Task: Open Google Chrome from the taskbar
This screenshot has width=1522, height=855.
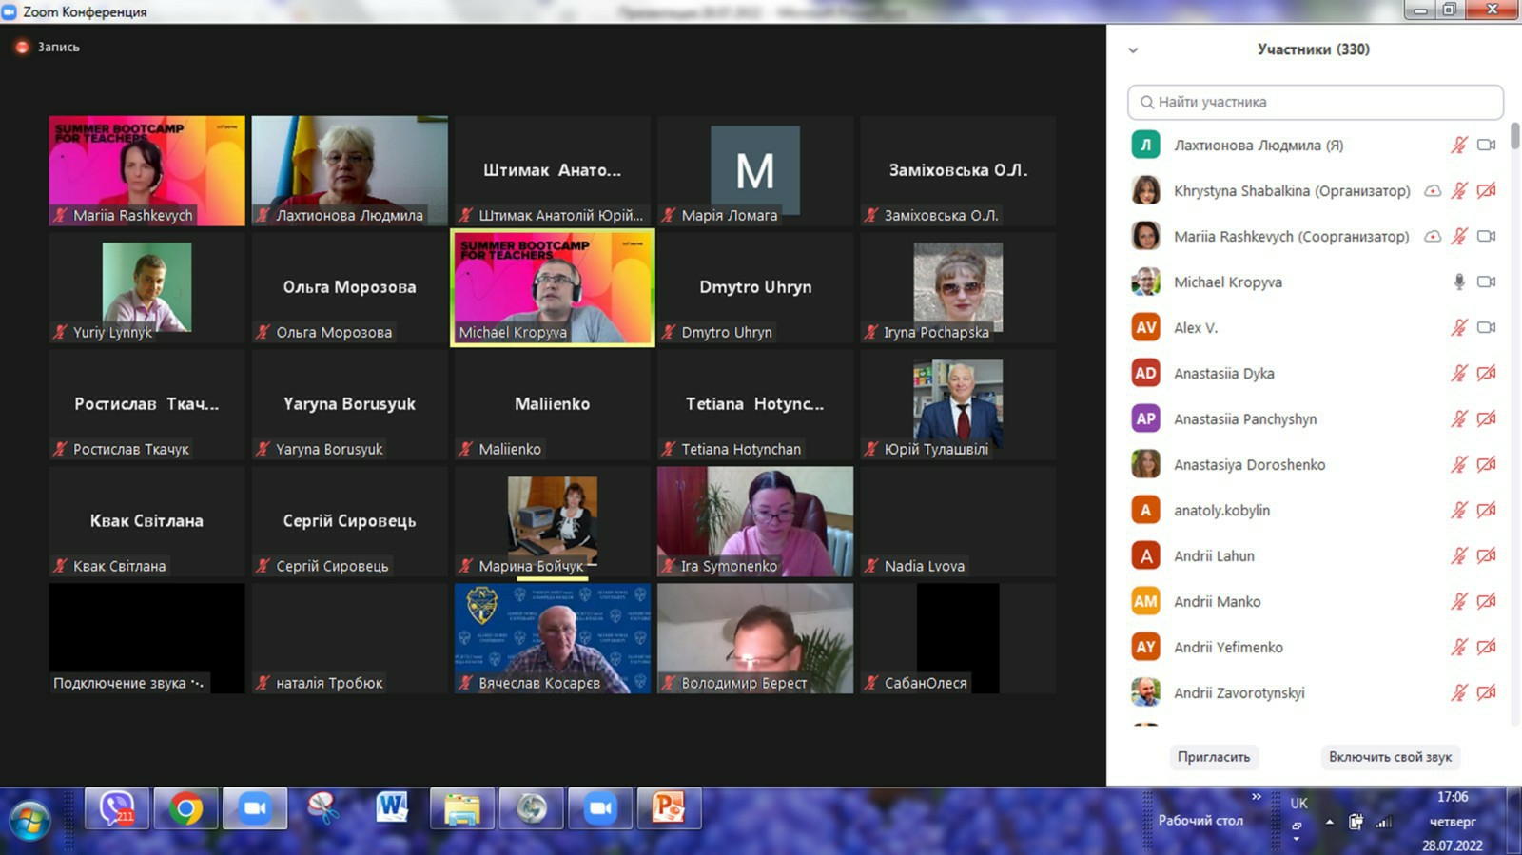Action: pos(186,809)
